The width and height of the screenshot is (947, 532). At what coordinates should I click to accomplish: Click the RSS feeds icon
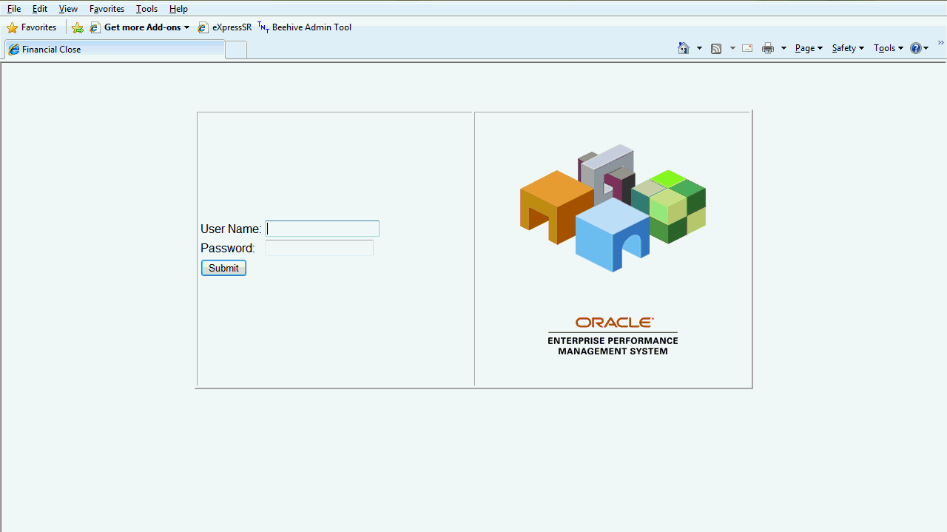coord(716,48)
